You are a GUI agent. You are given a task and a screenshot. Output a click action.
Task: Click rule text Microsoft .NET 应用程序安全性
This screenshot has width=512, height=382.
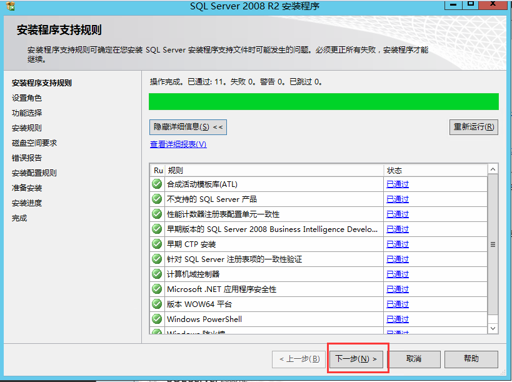click(x=222, y=289)
